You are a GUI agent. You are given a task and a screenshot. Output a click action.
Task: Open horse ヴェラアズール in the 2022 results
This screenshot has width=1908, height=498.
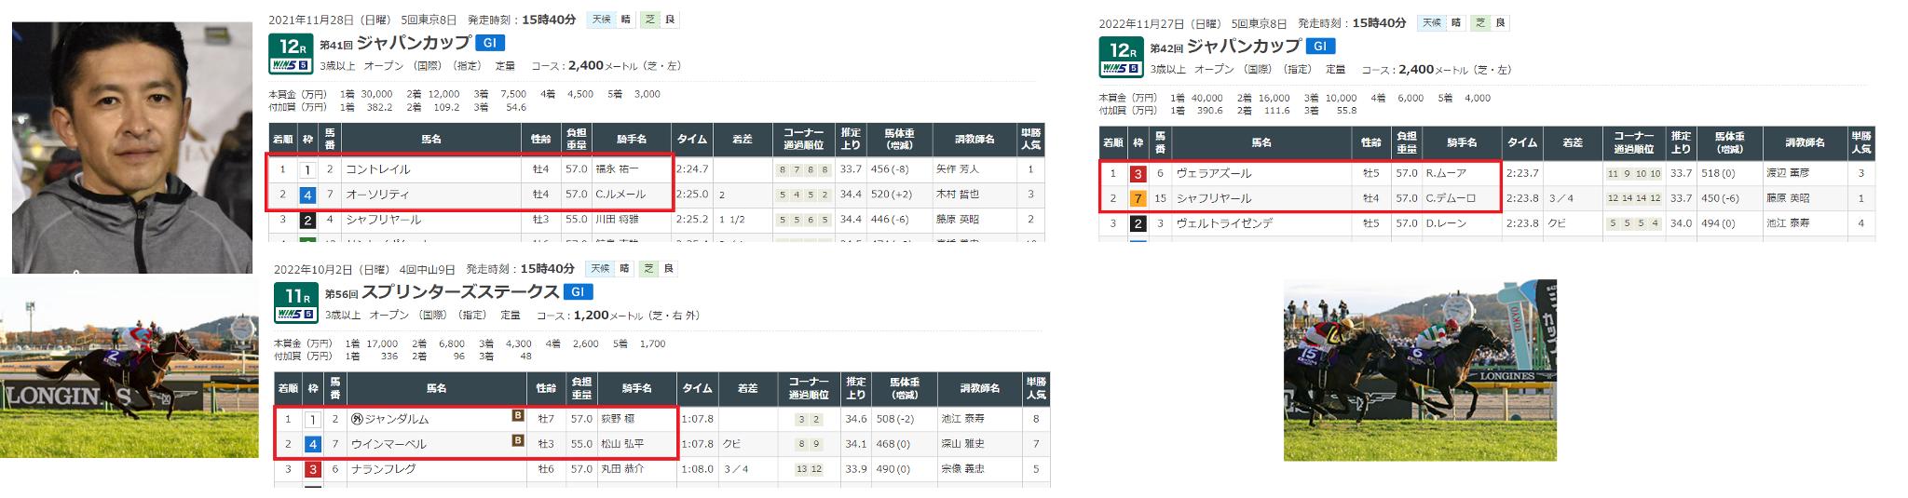(1213, 174)
